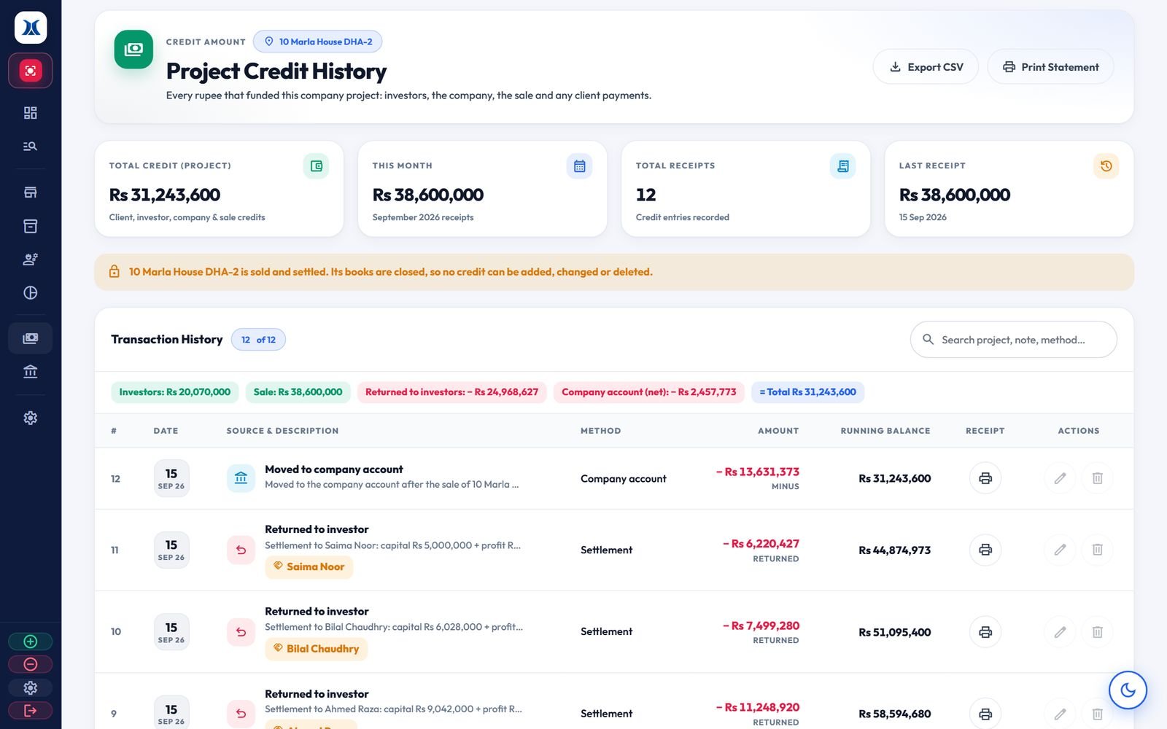1167x729 pixels.
Task: Edit the Moved to company account entry
Action: click(x=1061, y=478)
